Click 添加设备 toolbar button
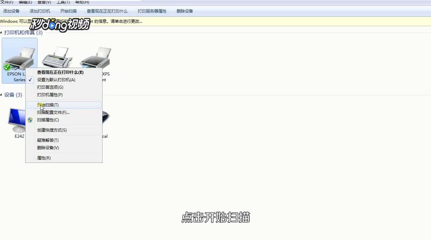This screenshot has width=431, height=240. pos(12,11)
